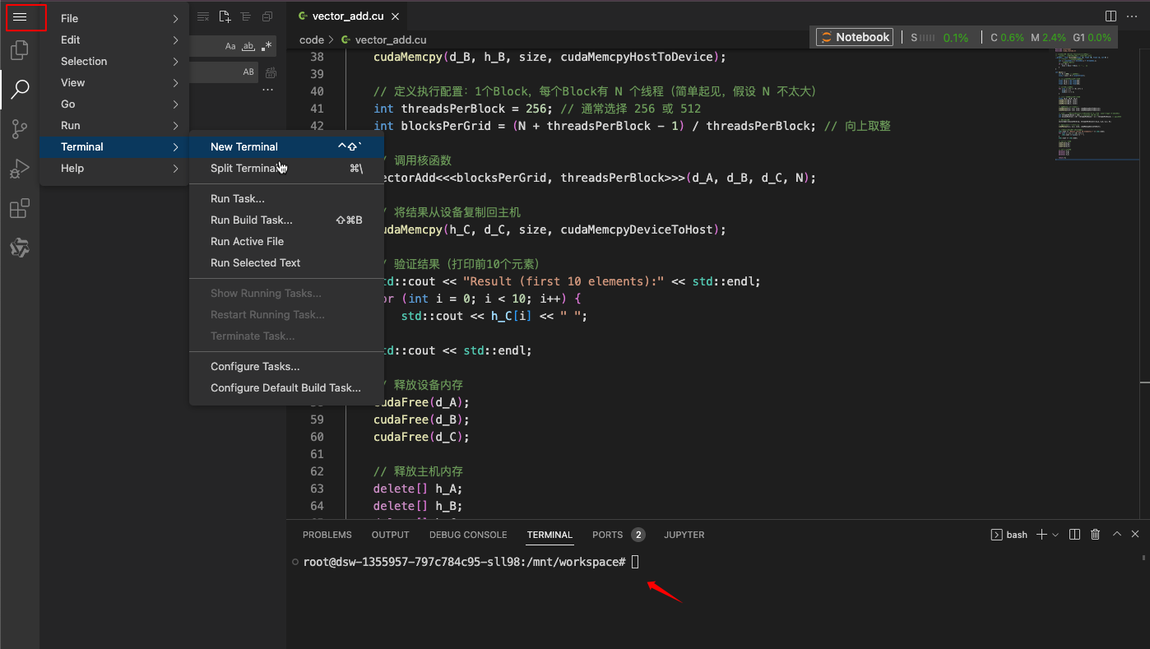
Task: Choose Split Terminal menu entry
Action: tap(286, 168)
